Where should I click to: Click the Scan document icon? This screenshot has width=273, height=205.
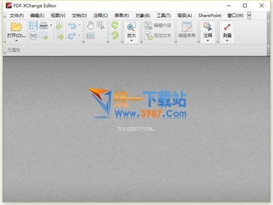click(44, 26)
